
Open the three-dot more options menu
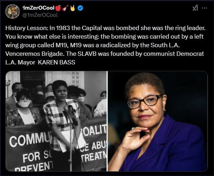coord(204,8)
